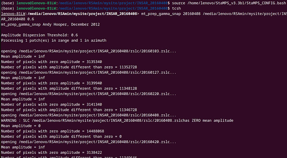Click the tcsh command on second line
This screenshot has height=158, width=287.
(x=176, y=8)
